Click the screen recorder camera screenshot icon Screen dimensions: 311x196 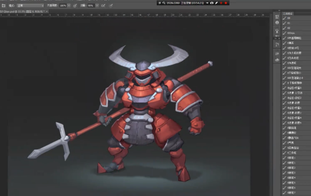click(x=212, y=3)
